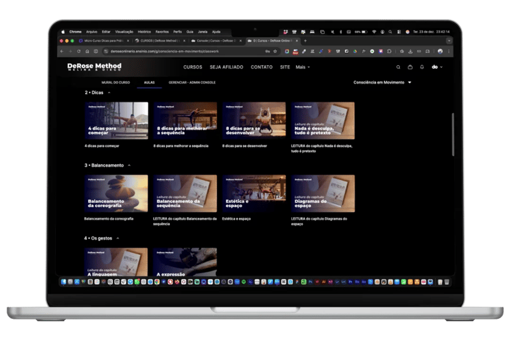Click the 'Estética e espaço' caption text

tap(236, 219)
